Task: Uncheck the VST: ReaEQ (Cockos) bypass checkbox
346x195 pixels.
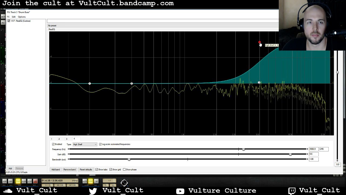Action: [x=9, y=21]
